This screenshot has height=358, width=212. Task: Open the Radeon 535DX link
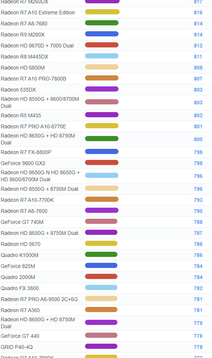coord(18,90)
